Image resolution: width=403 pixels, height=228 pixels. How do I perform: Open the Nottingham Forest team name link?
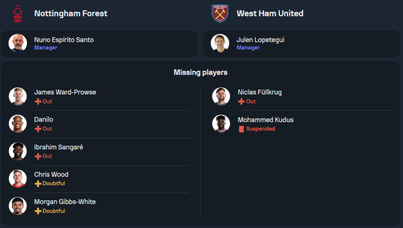[x=71, y=13]
